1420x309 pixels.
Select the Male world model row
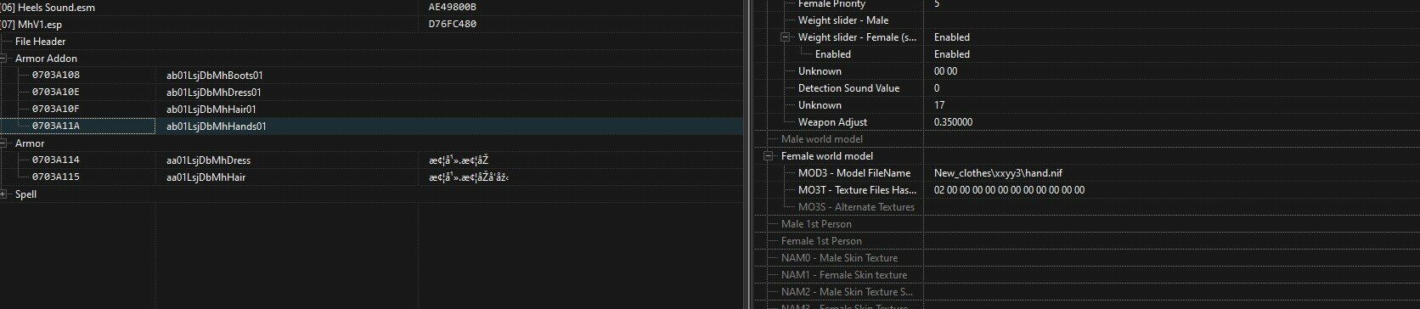coord(821,139)
